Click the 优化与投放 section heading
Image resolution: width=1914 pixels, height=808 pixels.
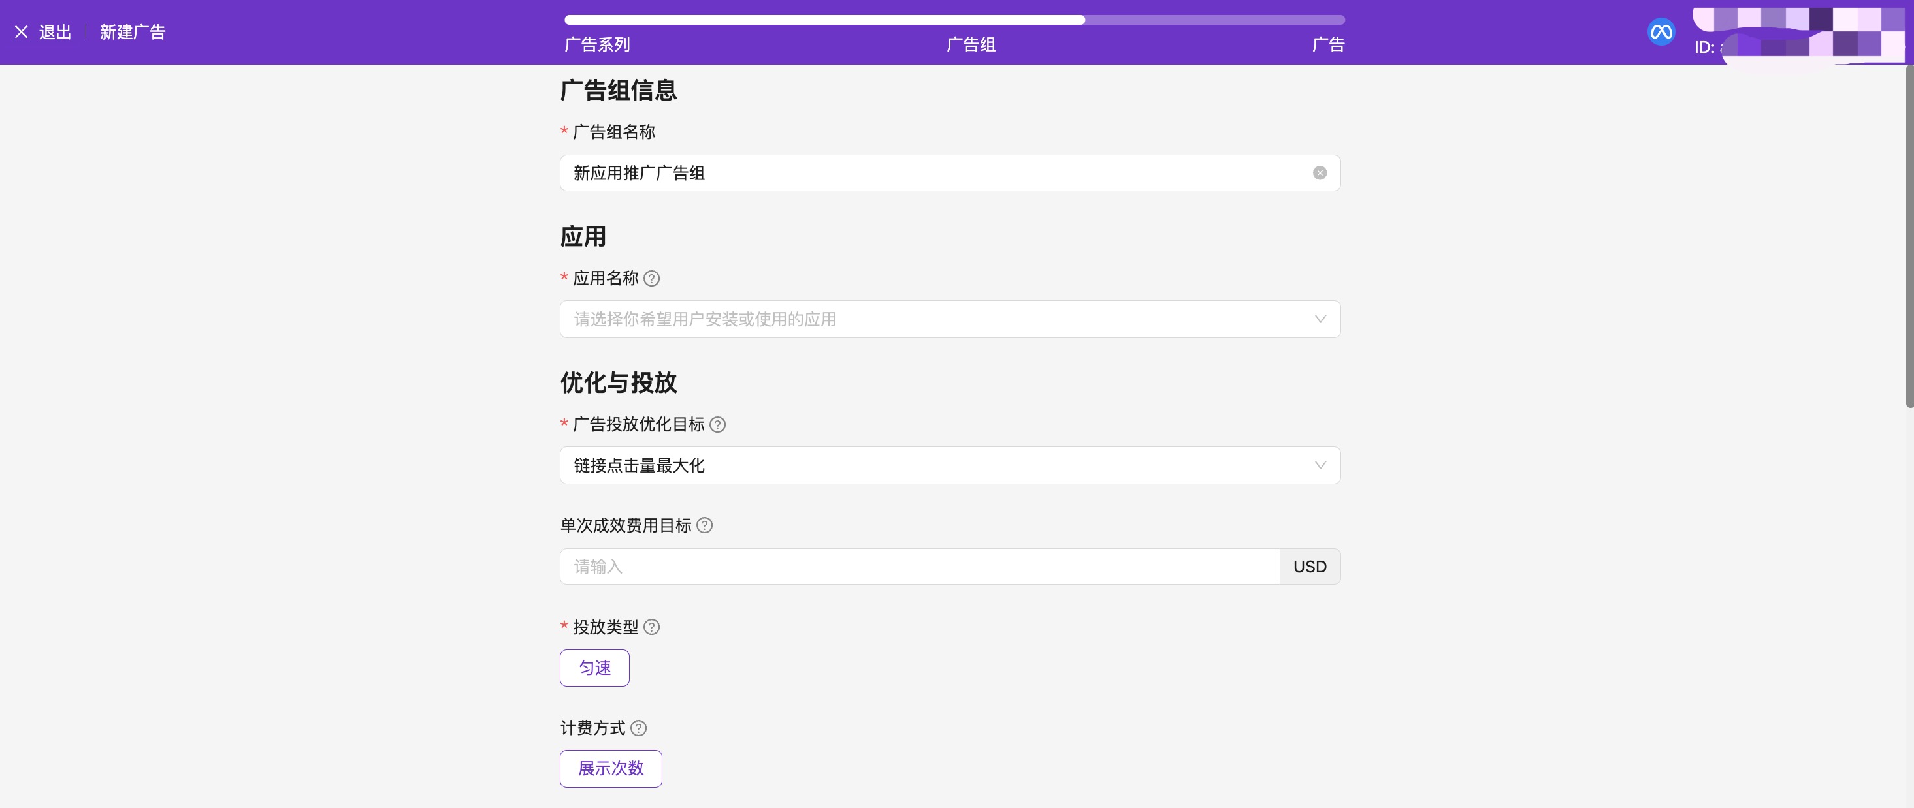point(619,383)
